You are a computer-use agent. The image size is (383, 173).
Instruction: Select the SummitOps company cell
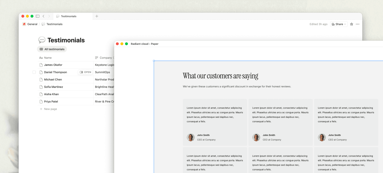104,72
